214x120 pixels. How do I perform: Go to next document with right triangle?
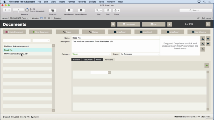(x=208, y=24)
